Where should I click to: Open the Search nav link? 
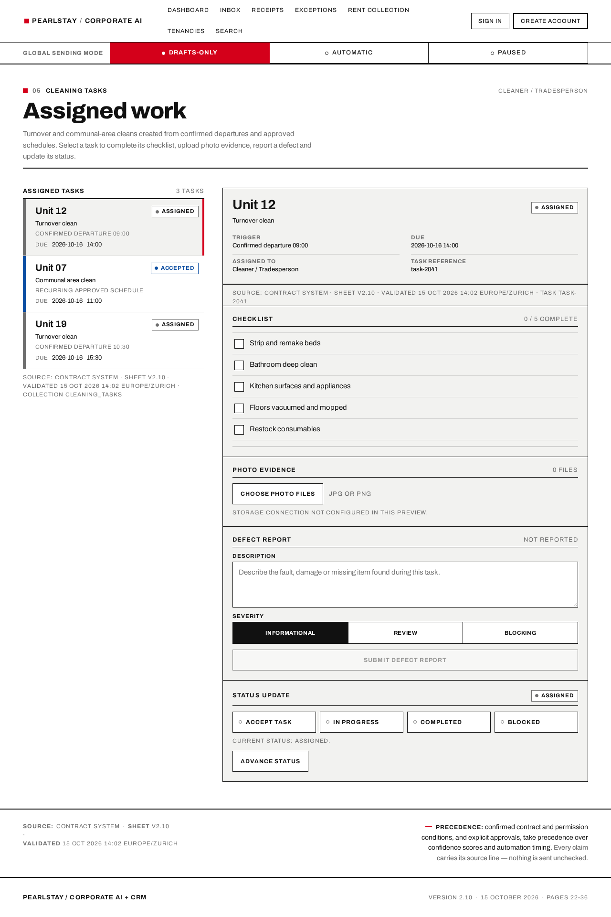(x=229, y=31)
